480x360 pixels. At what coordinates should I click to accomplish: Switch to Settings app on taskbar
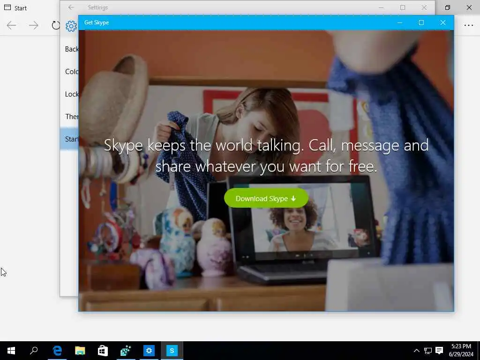pyautogui.click(x=149, y=351)
